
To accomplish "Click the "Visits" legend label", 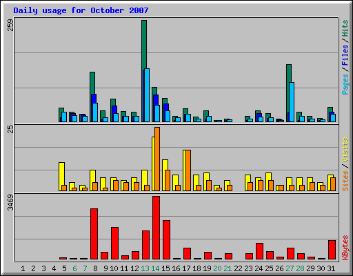I will (x=345, y=150).
